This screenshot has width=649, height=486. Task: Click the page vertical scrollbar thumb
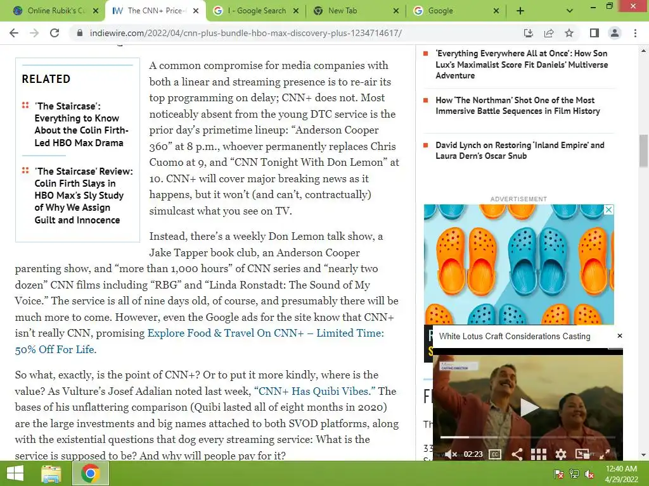(644, 151)
